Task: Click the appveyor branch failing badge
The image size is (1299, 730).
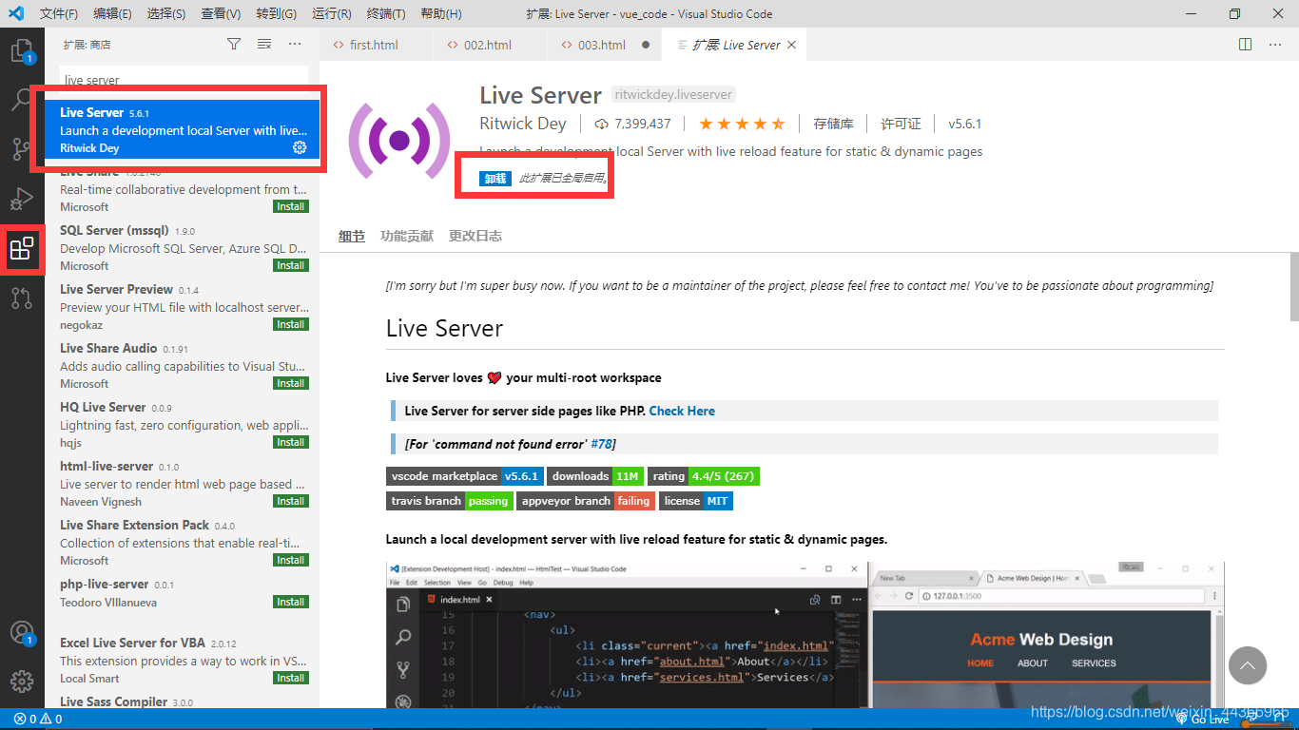Action: coord(586,501)
